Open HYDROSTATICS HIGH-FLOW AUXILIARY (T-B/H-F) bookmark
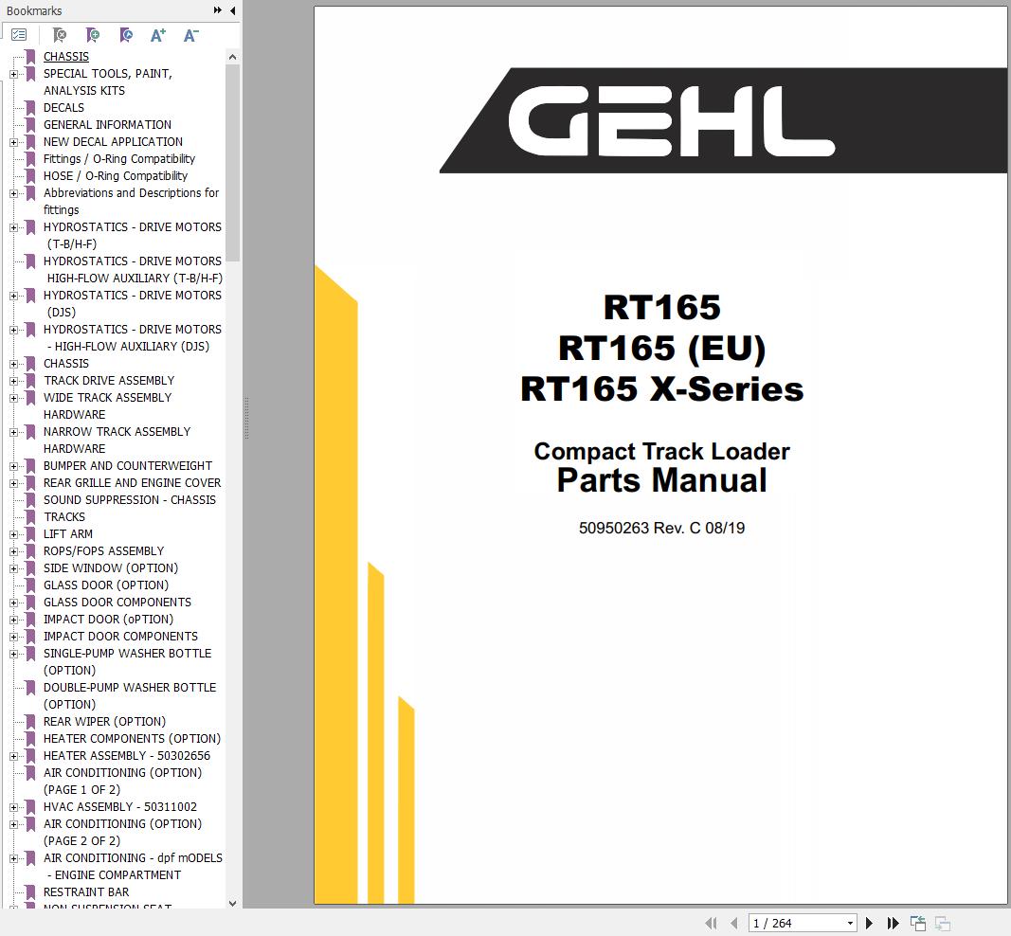 click(x=133, y=269)
